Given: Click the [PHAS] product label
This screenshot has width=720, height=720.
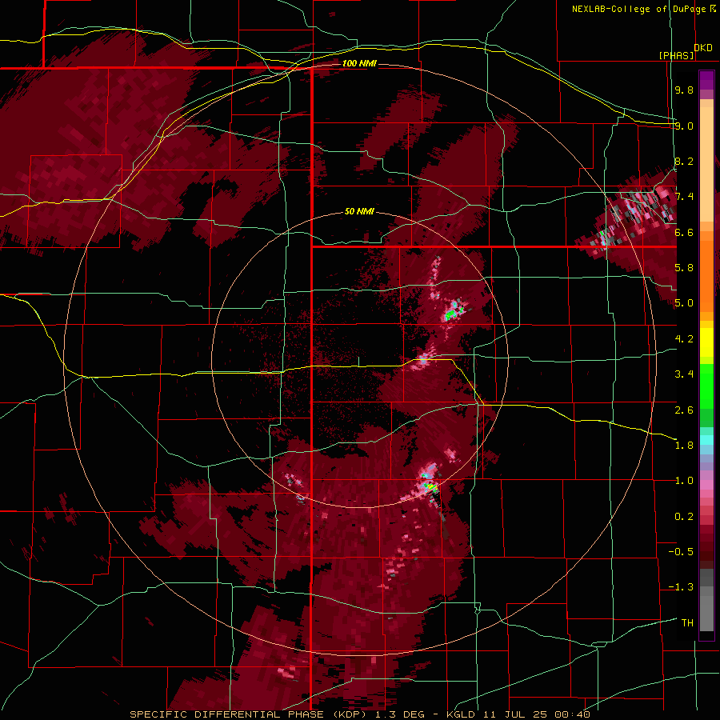Looking at the screenshot, I should pyautogui.click(x=676, y=55).
